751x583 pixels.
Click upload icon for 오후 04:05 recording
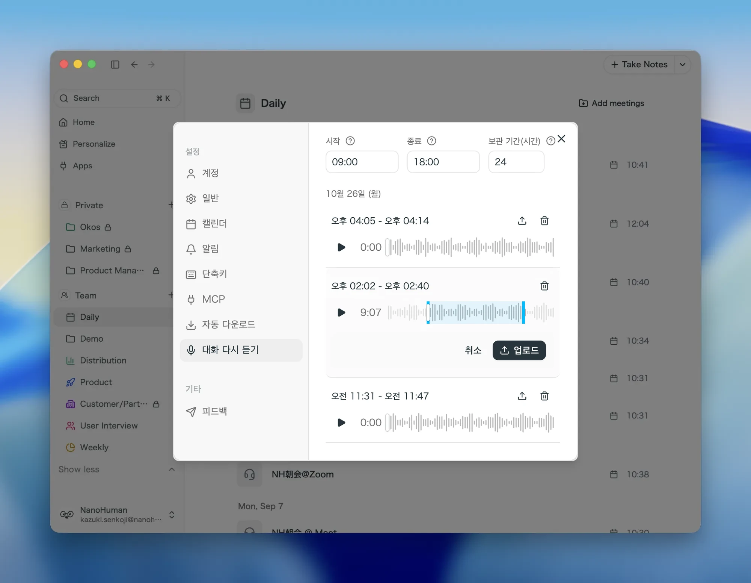click(x=522, y=221)
